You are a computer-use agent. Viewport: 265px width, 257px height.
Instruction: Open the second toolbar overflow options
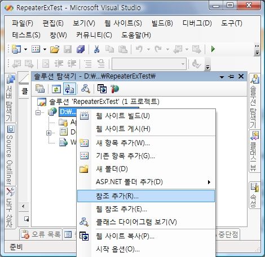point(207,64)
